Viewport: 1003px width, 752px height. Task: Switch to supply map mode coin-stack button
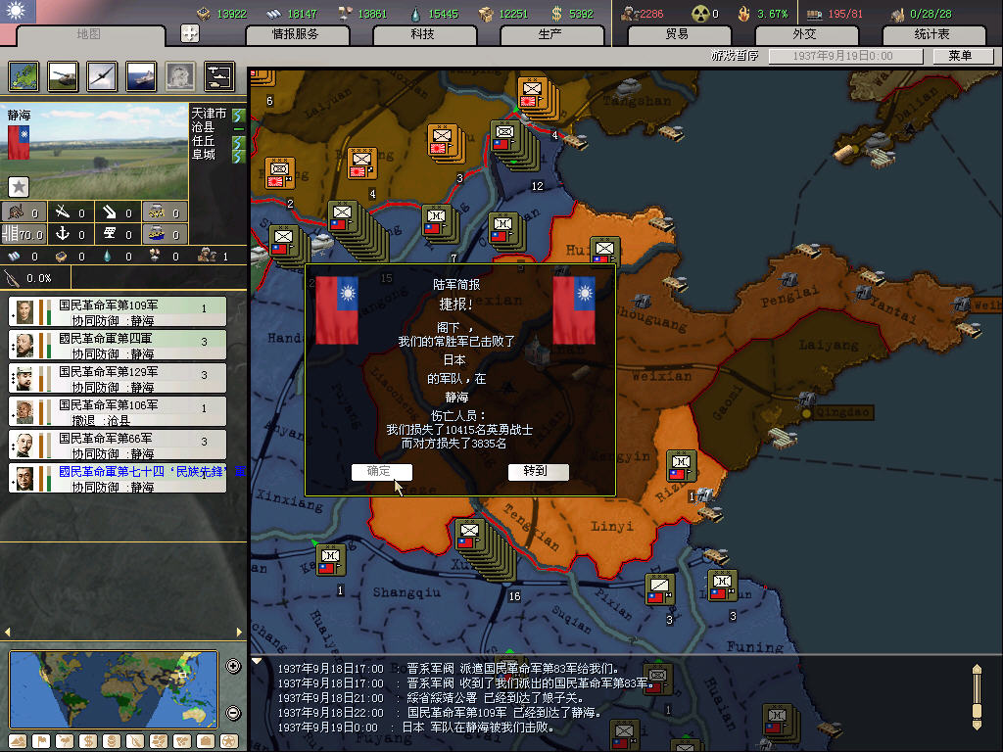112,741
